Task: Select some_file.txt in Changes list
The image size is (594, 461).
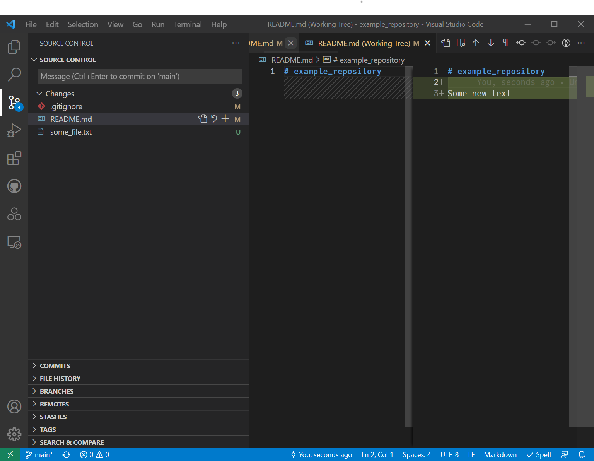Action: pos(71,132)
